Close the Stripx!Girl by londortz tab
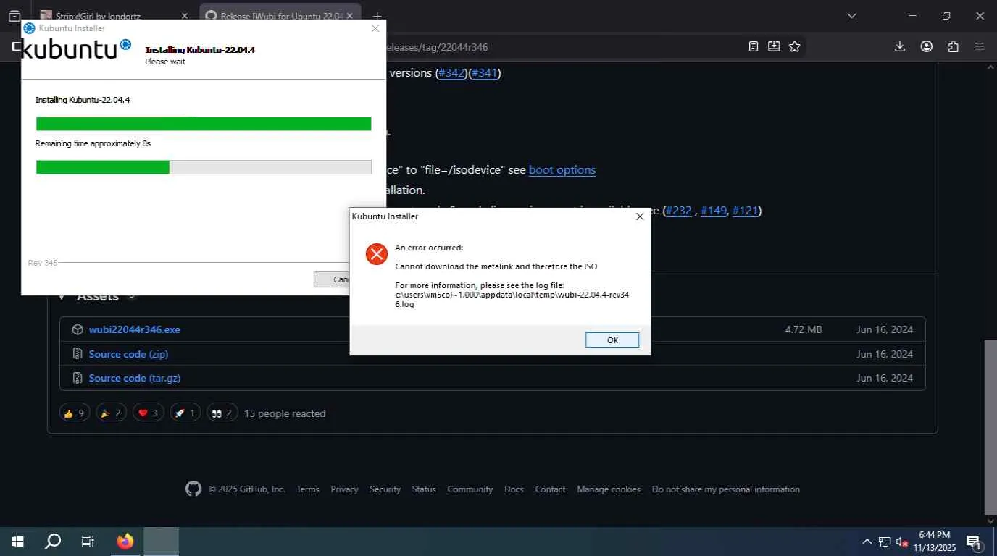This screenshot has width=997, height=556. (x=184, y=16)
